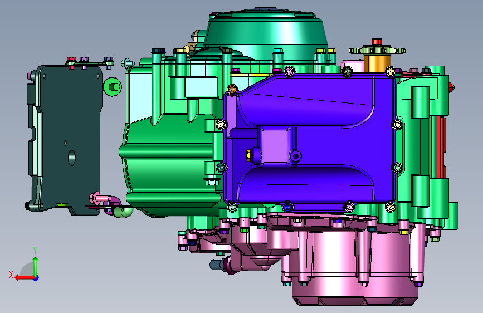Select the orange bolt on the purple cover corner
The width and height of the screenshot is (483, 313).
tap(232, 90)
